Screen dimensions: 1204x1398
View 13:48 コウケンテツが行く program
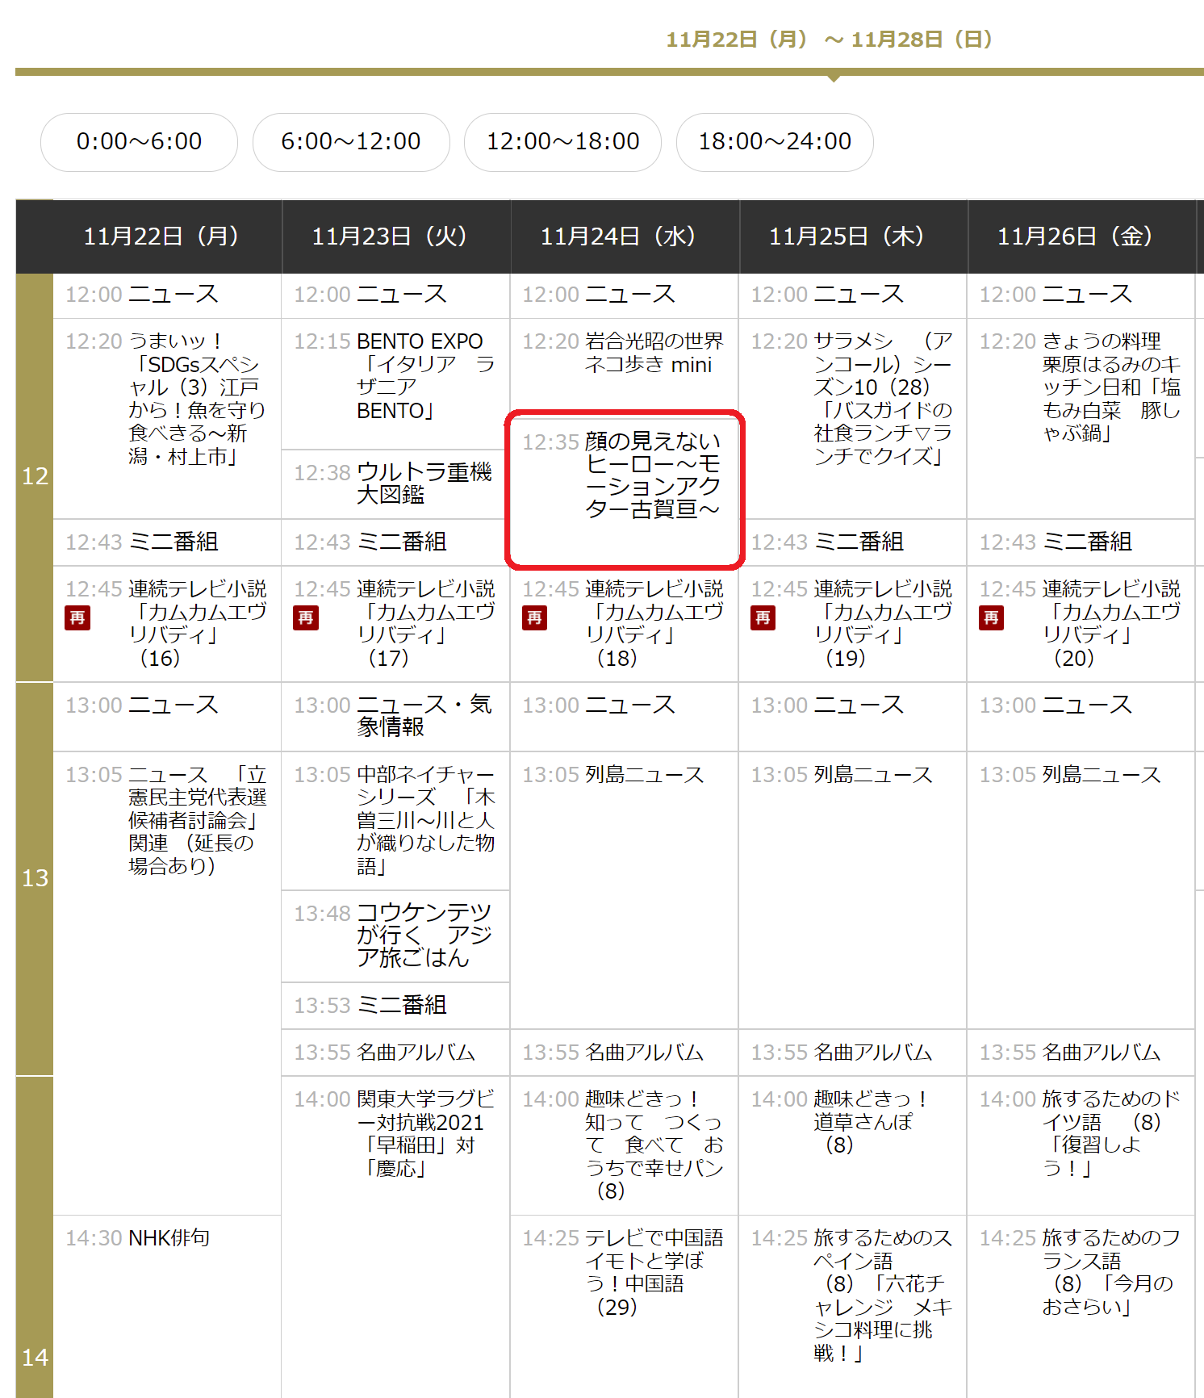click(424, 935)
